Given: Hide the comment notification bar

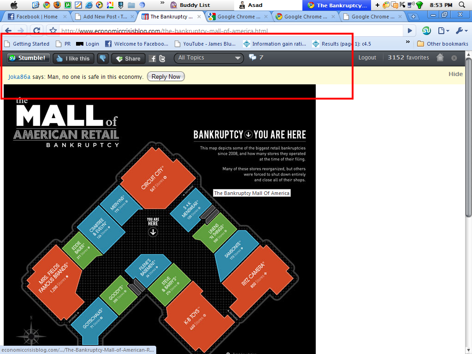Looking at the screenshot, I should [x=455, y=74].
